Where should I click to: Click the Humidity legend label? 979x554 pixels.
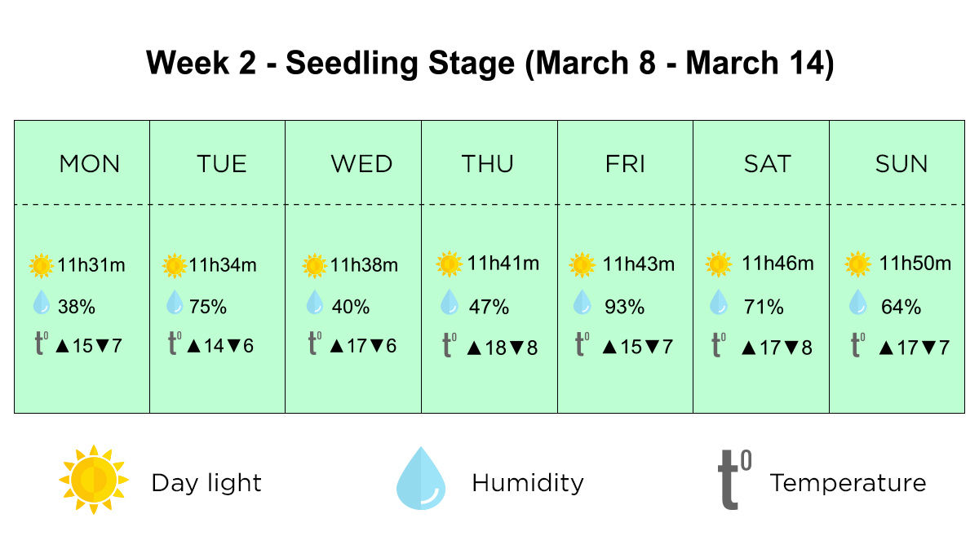pos(528,482)
